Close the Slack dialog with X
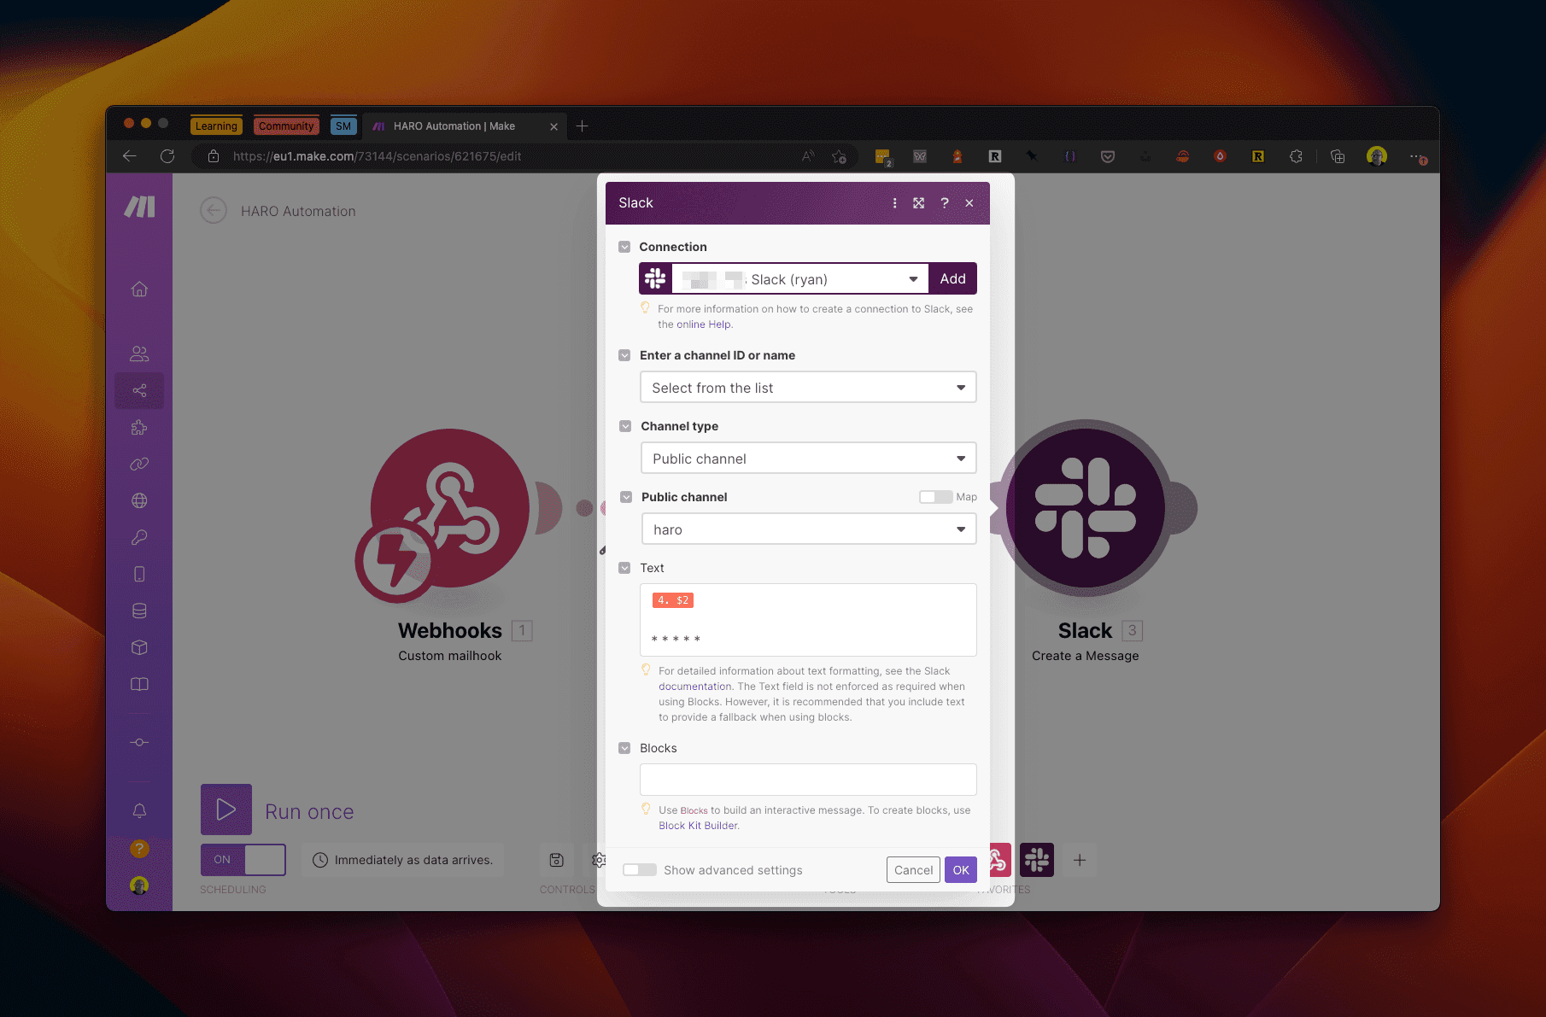The width and height of the screenshot is (1546, 1017). click(969, 203)
